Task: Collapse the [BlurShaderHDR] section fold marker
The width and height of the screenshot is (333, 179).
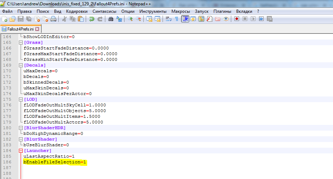Action: (21, 128)
